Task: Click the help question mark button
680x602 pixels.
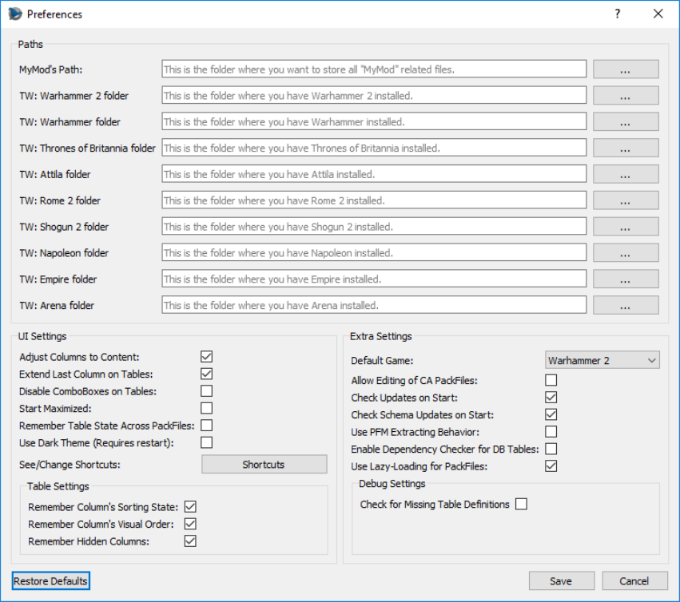Action: point(617,14)
